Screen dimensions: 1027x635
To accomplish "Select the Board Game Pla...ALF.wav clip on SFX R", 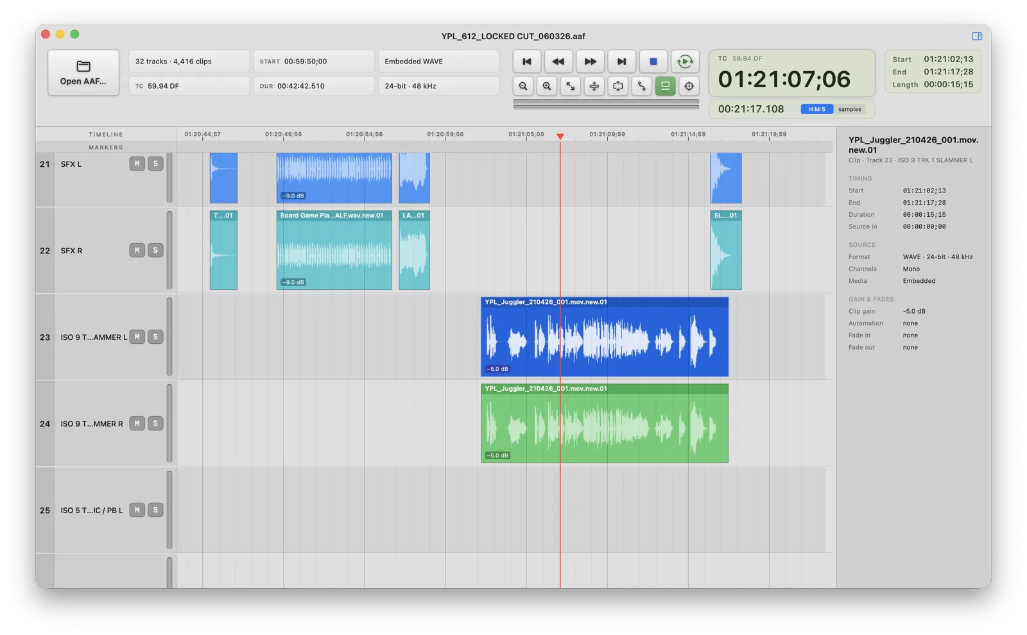I will tap(334, 250).
